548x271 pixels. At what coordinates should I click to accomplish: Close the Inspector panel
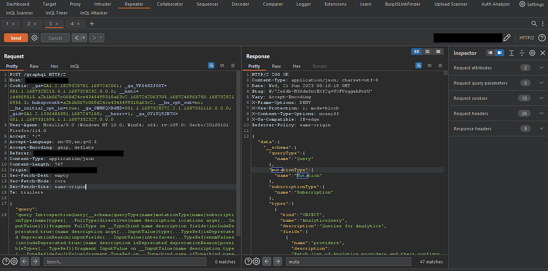click(543, 53)
